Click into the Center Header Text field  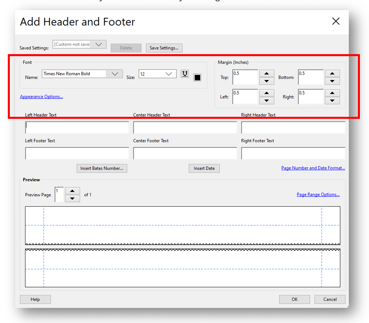pos(185,128)
